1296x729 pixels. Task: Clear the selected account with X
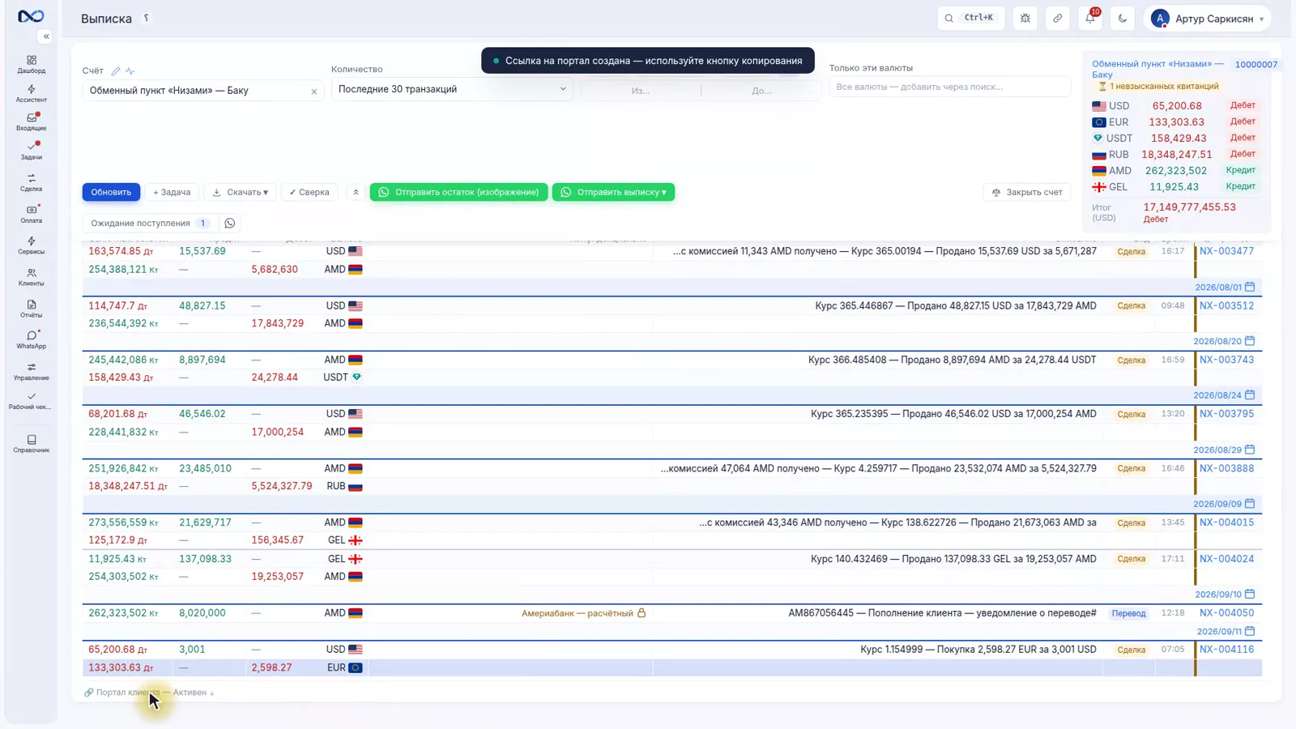tap(314, 92)
